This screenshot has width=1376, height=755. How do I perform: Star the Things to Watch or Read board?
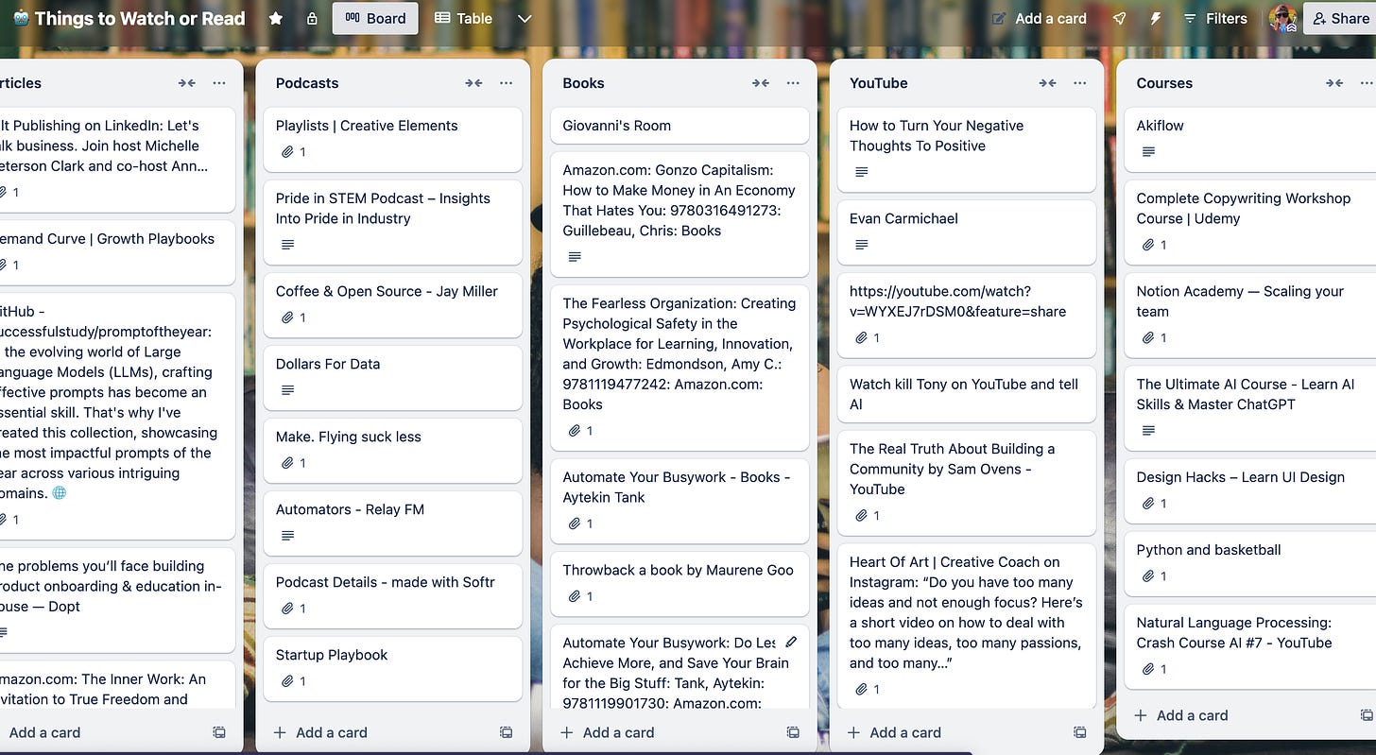[276, 18]
